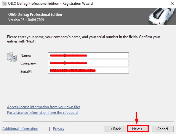
Task: Confirm entries with the Next > button
Action: click(138, 128)
